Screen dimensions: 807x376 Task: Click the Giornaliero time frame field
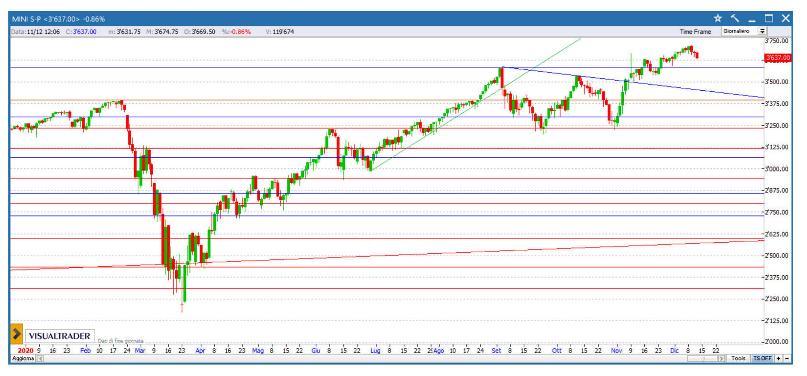(740, 31)
